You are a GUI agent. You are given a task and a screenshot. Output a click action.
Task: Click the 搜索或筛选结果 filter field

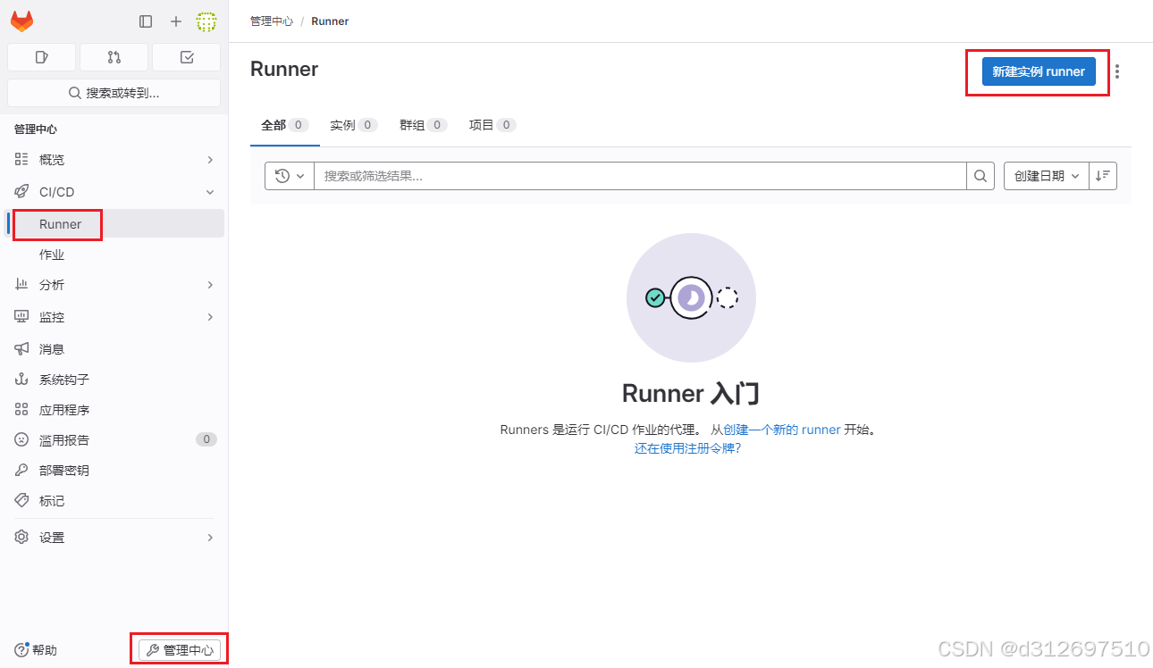click(x=640, y=176)
